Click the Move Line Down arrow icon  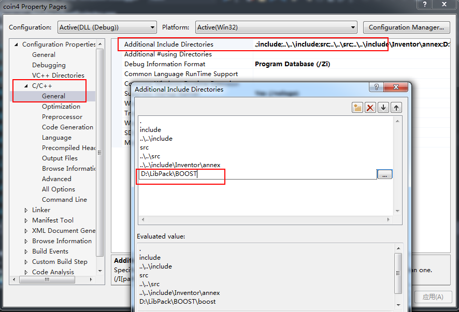(x=383, y=108)
